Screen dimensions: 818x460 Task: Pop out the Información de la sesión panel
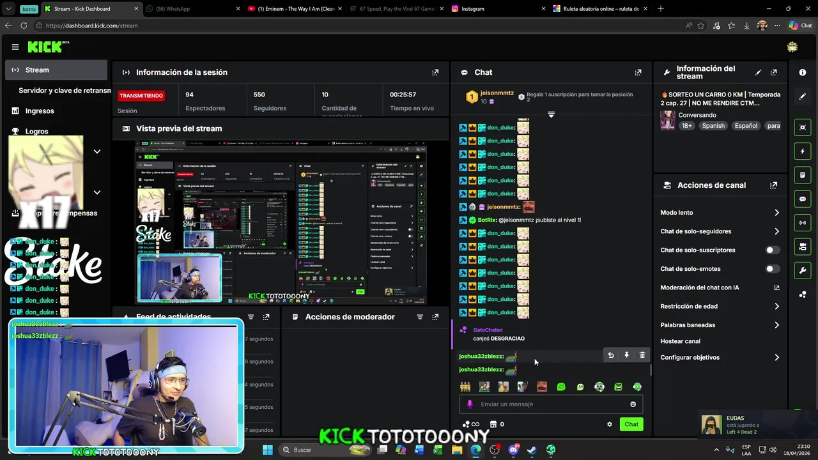pyautogui.click(x=435, y=72)
